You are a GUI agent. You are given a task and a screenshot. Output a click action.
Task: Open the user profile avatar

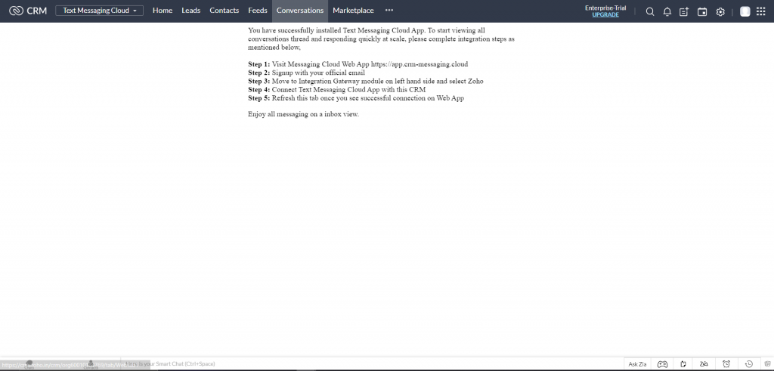pyautogui.click(x=745, y=11)
